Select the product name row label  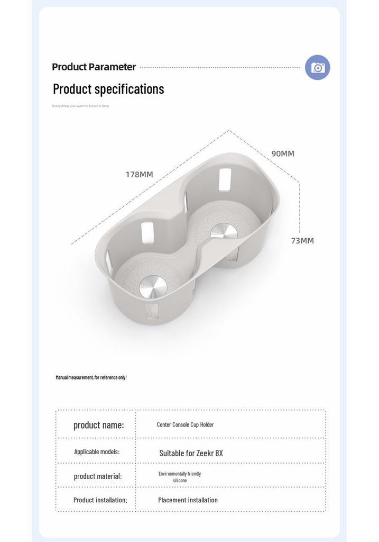tap(98, 425)
